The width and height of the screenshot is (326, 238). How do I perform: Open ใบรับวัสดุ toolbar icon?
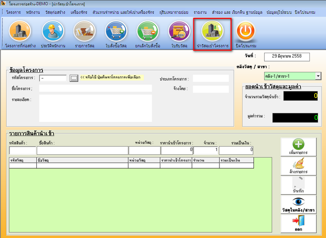[179, 31]
